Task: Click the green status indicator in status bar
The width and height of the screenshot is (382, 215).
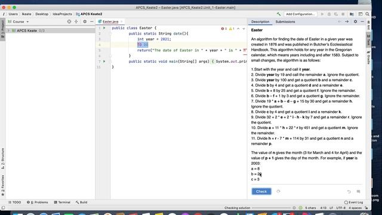Action: coord(300,208)
